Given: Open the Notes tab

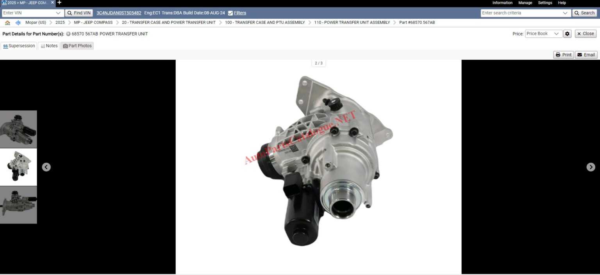Looking at the screenshot, I should click(x=49, y=46).
